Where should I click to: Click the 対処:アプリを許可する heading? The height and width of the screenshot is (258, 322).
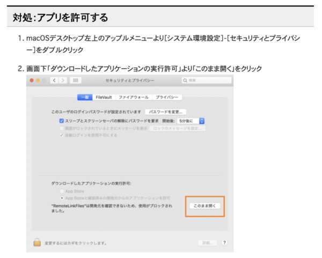[60, 18]
